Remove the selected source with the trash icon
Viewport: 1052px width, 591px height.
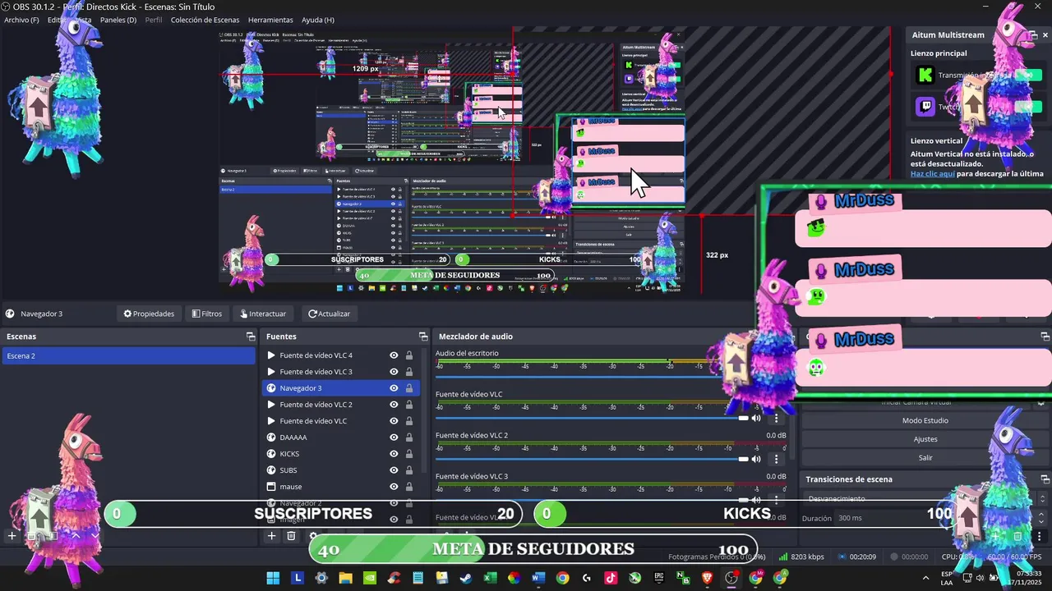coord(291,536)
